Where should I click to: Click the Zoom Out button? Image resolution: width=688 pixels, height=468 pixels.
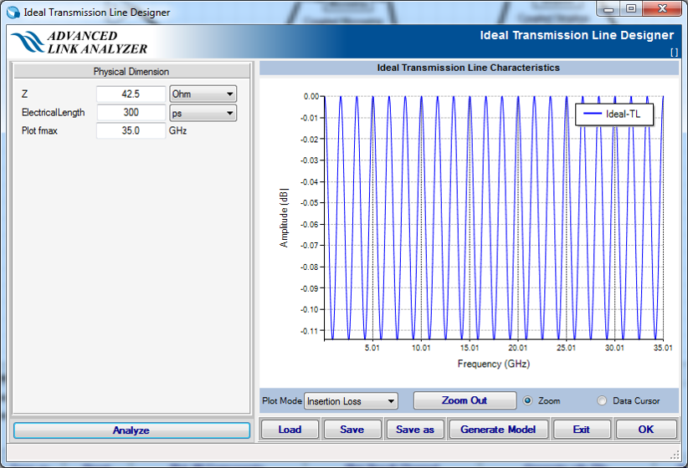[465, 401]
